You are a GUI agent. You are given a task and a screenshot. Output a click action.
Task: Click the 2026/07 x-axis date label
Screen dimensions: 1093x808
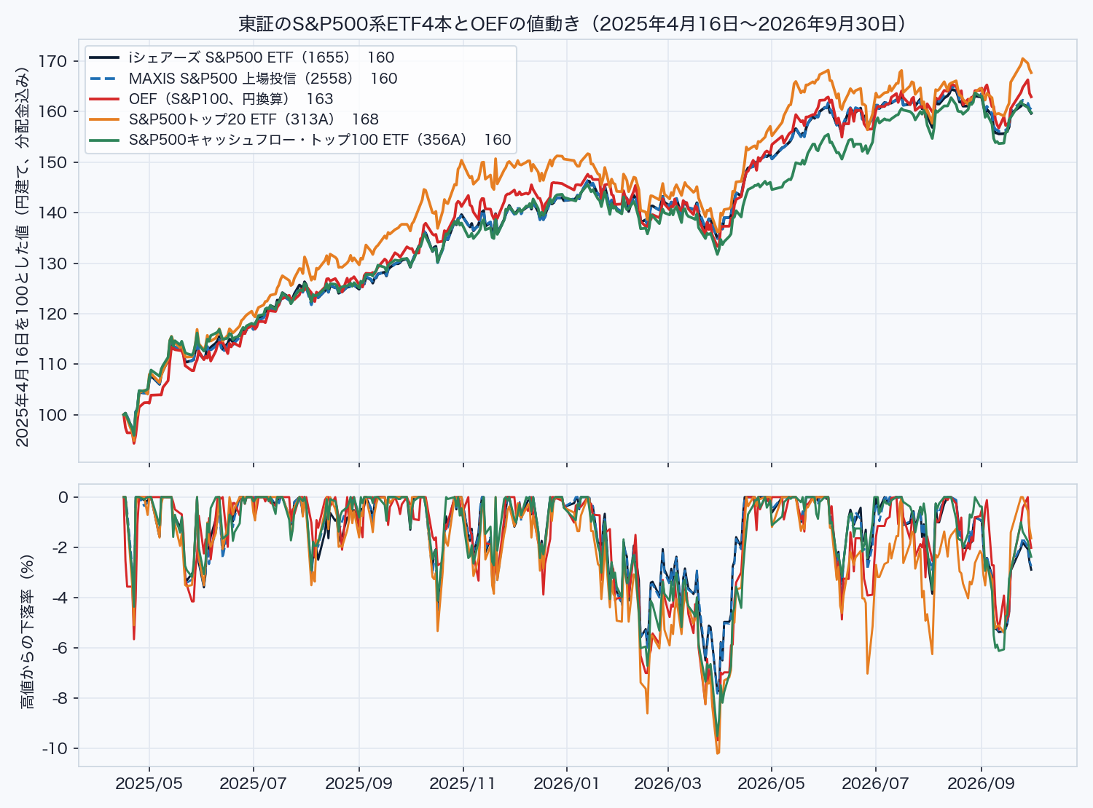(x=875, y=784)
